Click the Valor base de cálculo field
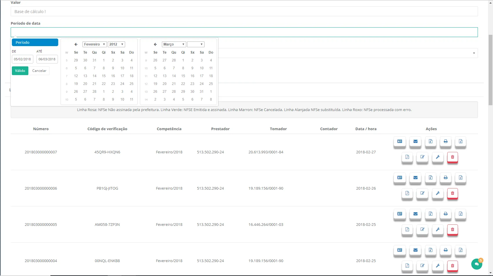This screenshot has width=493, height=276. 244,12
